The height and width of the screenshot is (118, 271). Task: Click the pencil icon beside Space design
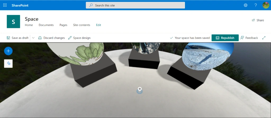pos(70,38)
